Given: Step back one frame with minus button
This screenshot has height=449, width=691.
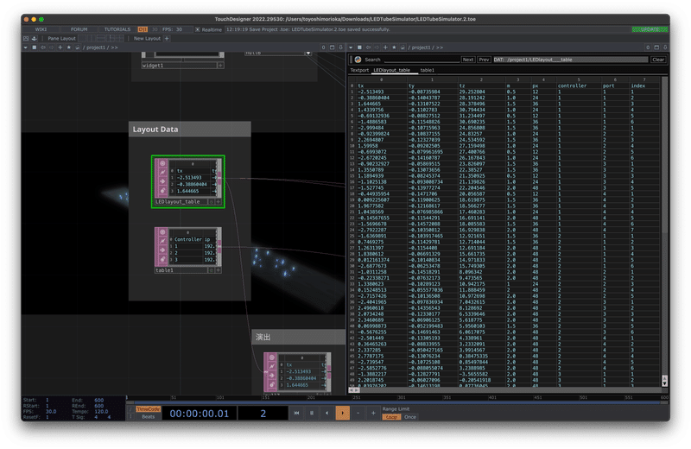Looking at the screenshot, I should pyautogui.click(x=358, y=414).
